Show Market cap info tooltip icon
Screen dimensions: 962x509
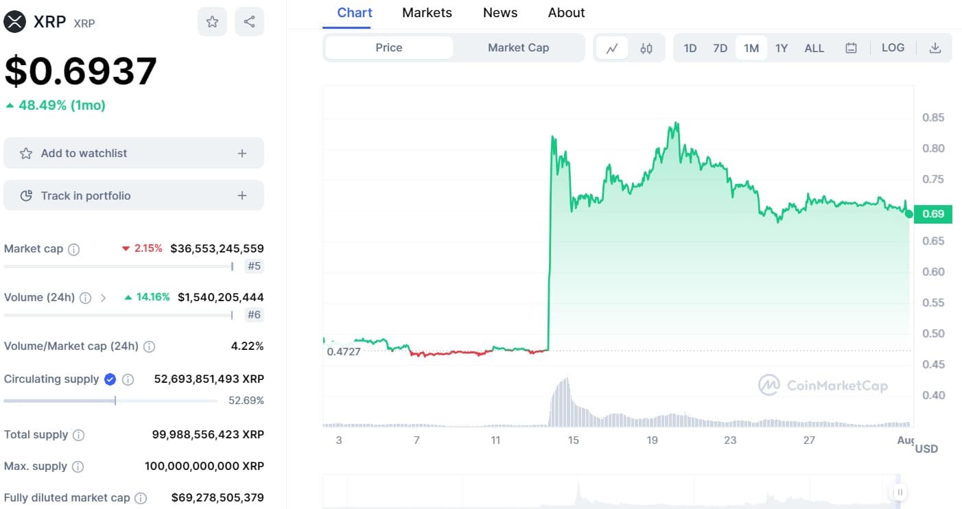(73, 249)
